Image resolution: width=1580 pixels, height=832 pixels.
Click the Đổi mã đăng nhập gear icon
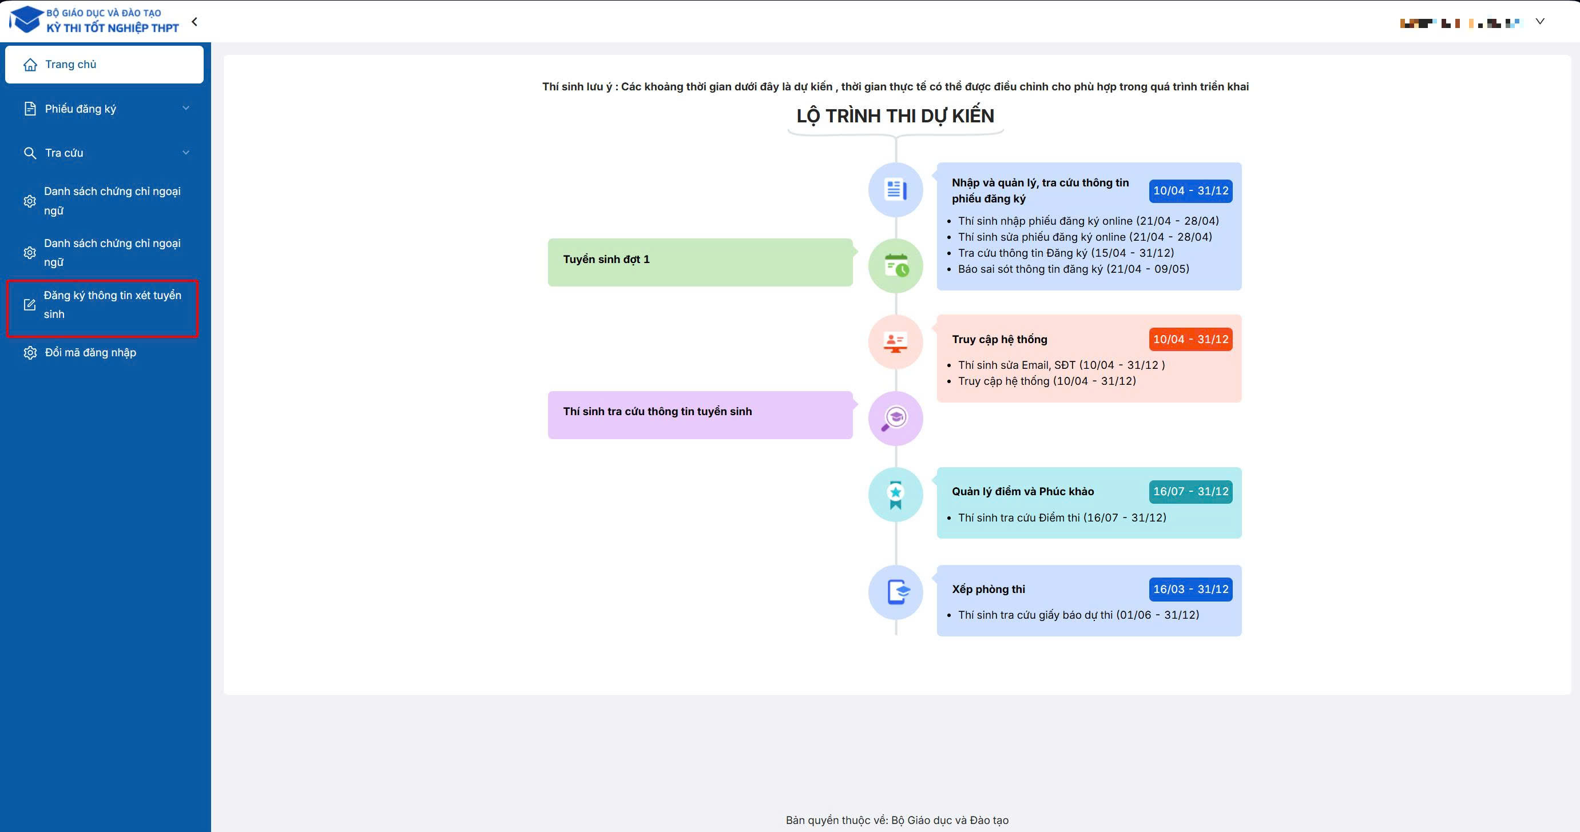(30, 353)
